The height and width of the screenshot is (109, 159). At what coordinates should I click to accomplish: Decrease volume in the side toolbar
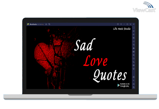[x=134, y=34]
